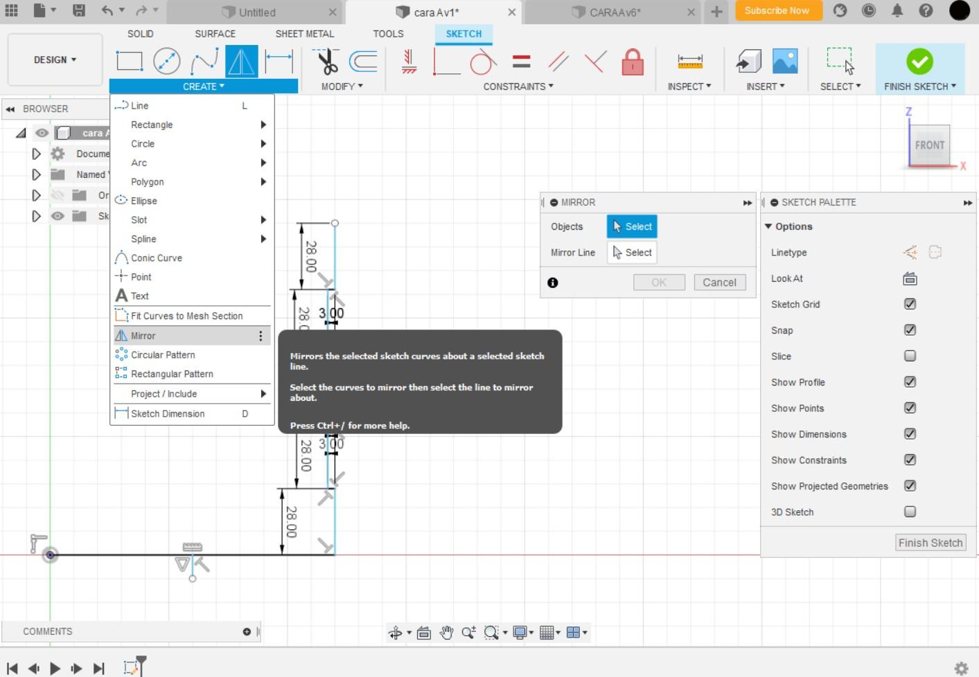Enable the Slice checkbox
The width and height of the screenshot is (979, 677).
[910, 356]
